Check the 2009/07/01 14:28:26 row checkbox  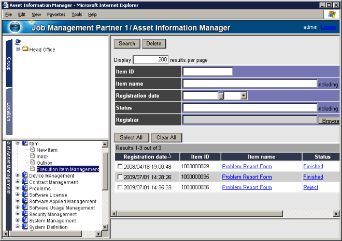120,177
